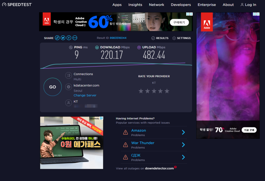Image resolution: width=265 pixels, height=181 pixels.
Task: Click the Log In person icon
Action: tap(242, 5)
